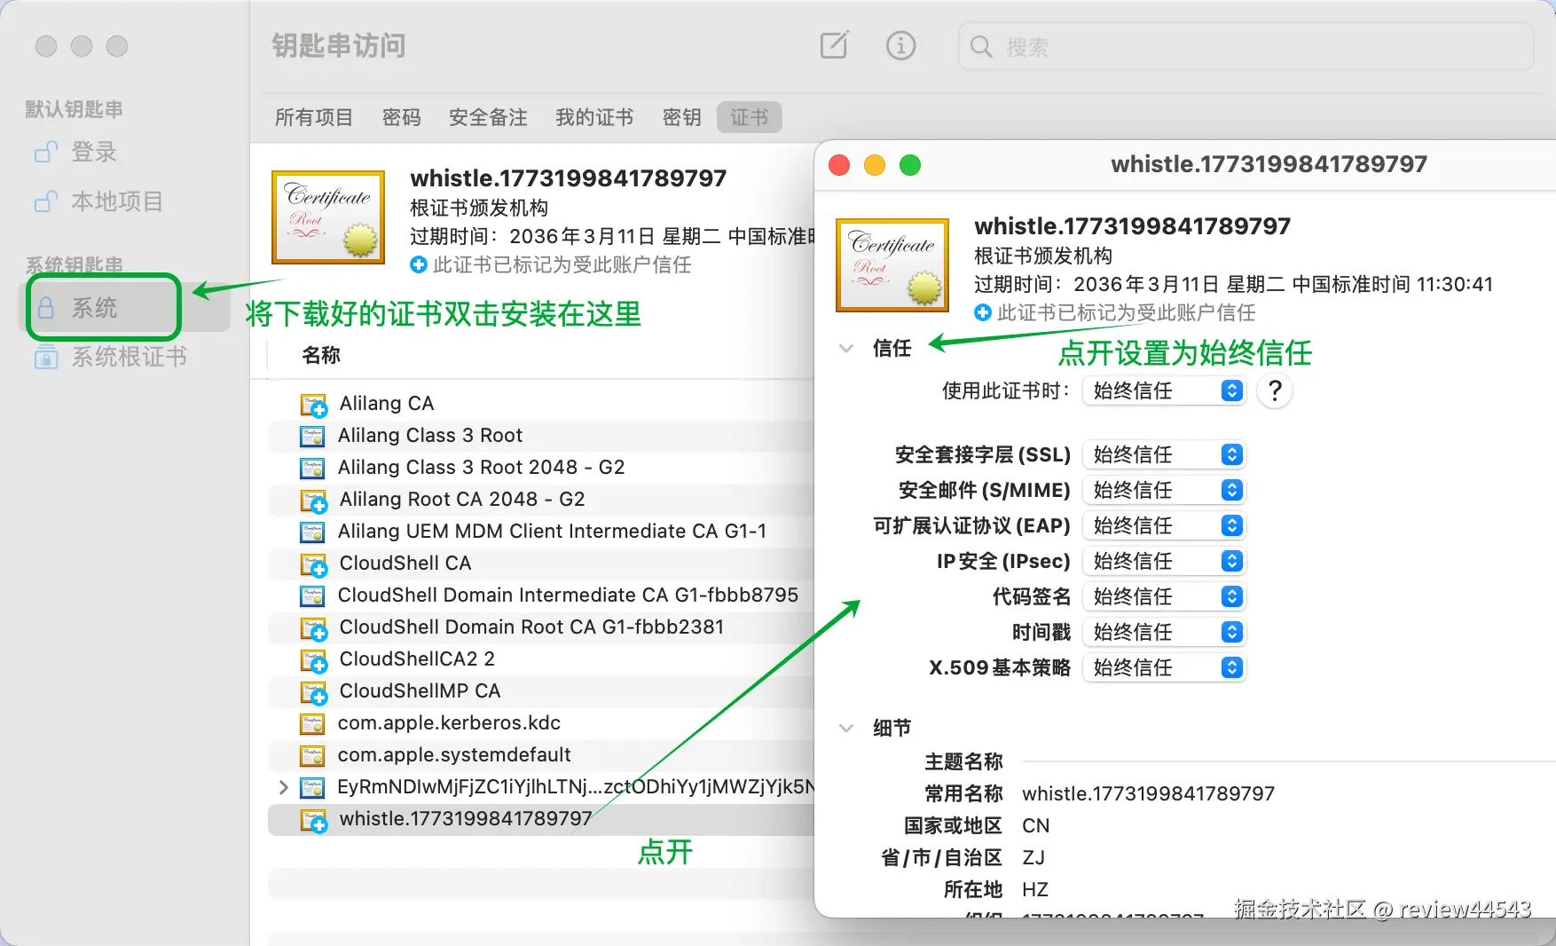Select Alilang UEM MDM Client Intermediate CA G1-1 name
Image resolution: width=1556 pixels, height=946 pixels.
click(552, 532)
